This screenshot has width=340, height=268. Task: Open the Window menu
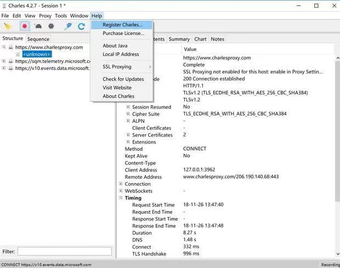[79, 16]
